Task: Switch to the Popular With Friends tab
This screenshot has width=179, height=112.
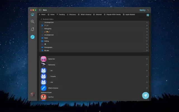Action: tap(112, 15)
